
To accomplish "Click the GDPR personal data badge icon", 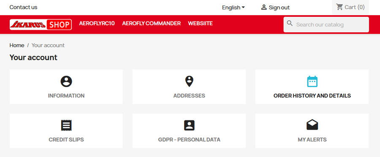I will click(x=189, y=125).
